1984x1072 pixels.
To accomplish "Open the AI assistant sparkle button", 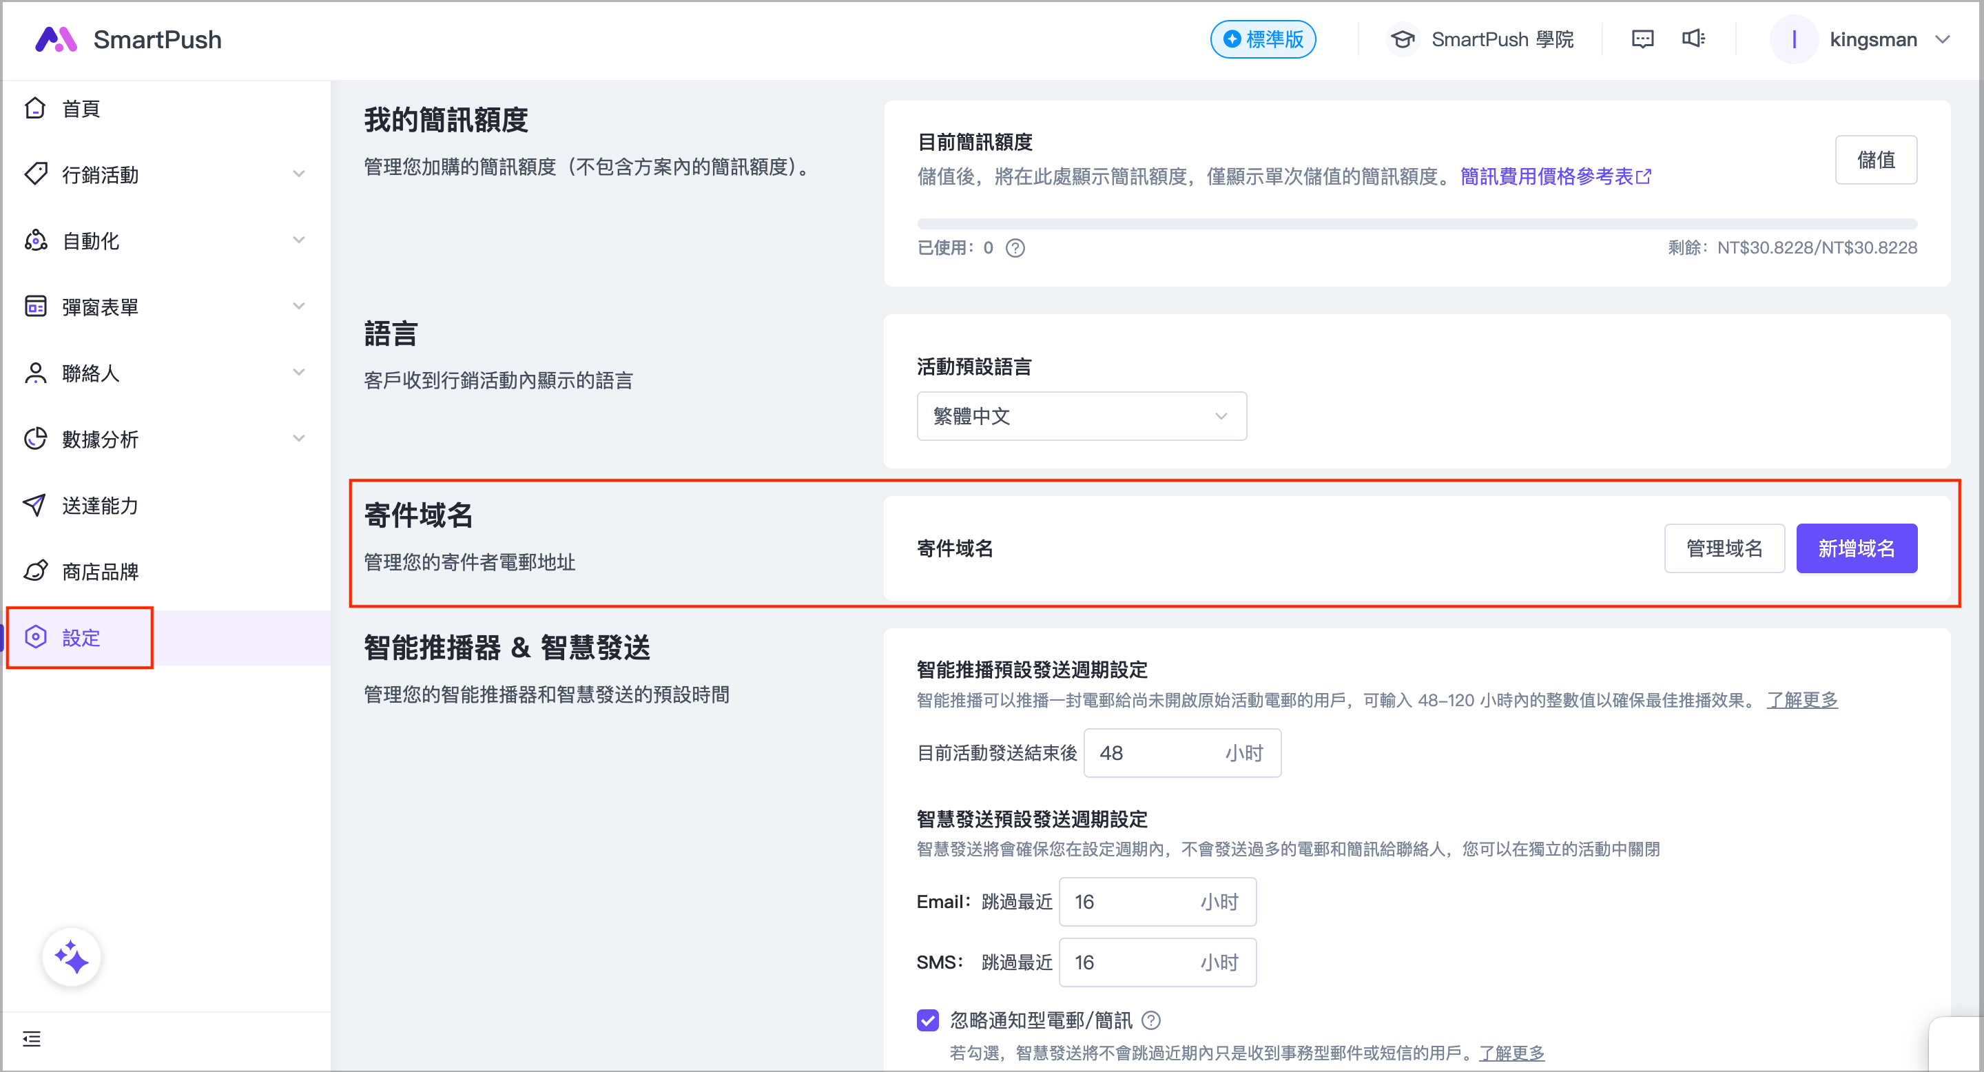I will coord(72,957).
